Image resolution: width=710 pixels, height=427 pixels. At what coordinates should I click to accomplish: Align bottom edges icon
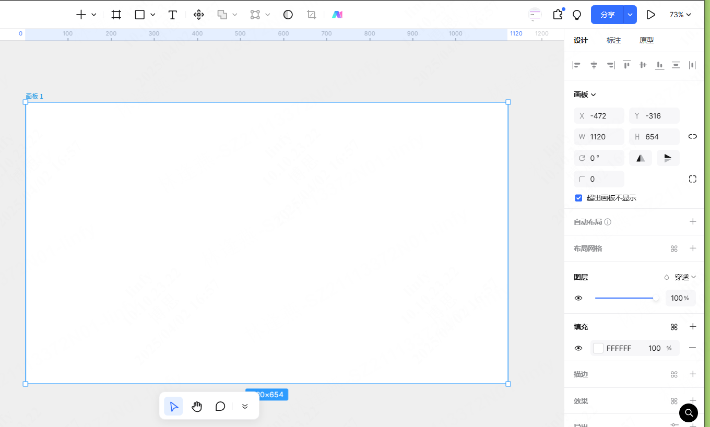coord(660,65)
